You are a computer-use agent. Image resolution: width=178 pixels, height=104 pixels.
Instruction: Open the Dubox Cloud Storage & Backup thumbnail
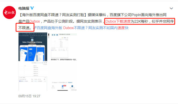point(33,47)
